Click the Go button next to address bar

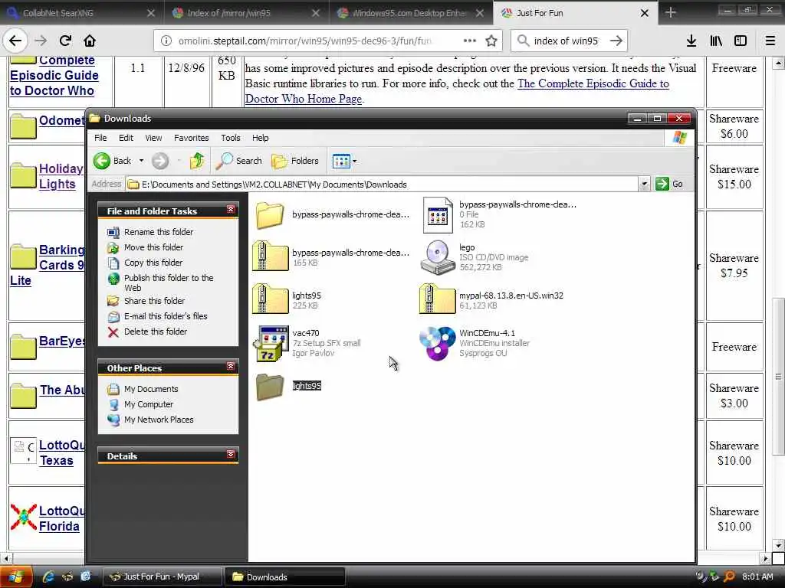coord(669,184)
